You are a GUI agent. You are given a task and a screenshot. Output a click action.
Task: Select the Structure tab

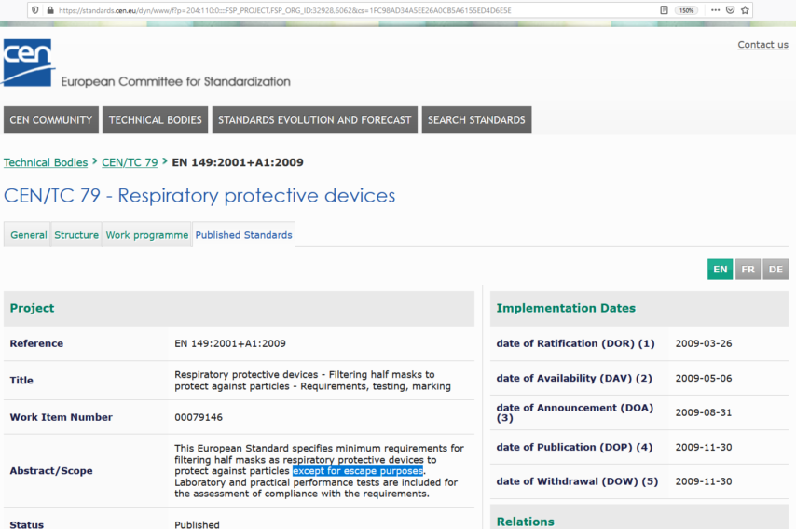point(76,235)
